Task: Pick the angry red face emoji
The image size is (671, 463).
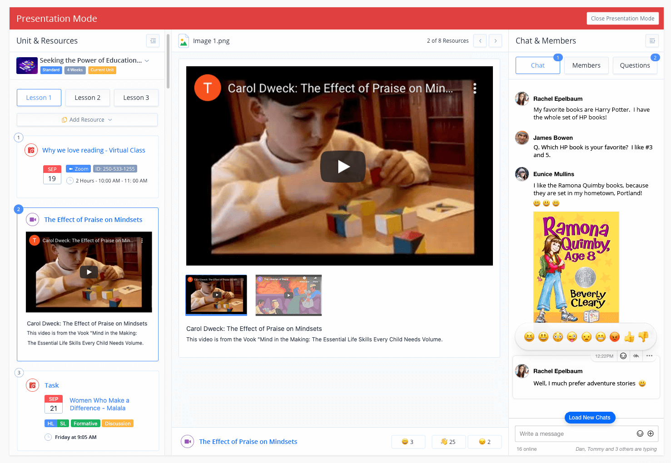Action: tap(615, 337)
